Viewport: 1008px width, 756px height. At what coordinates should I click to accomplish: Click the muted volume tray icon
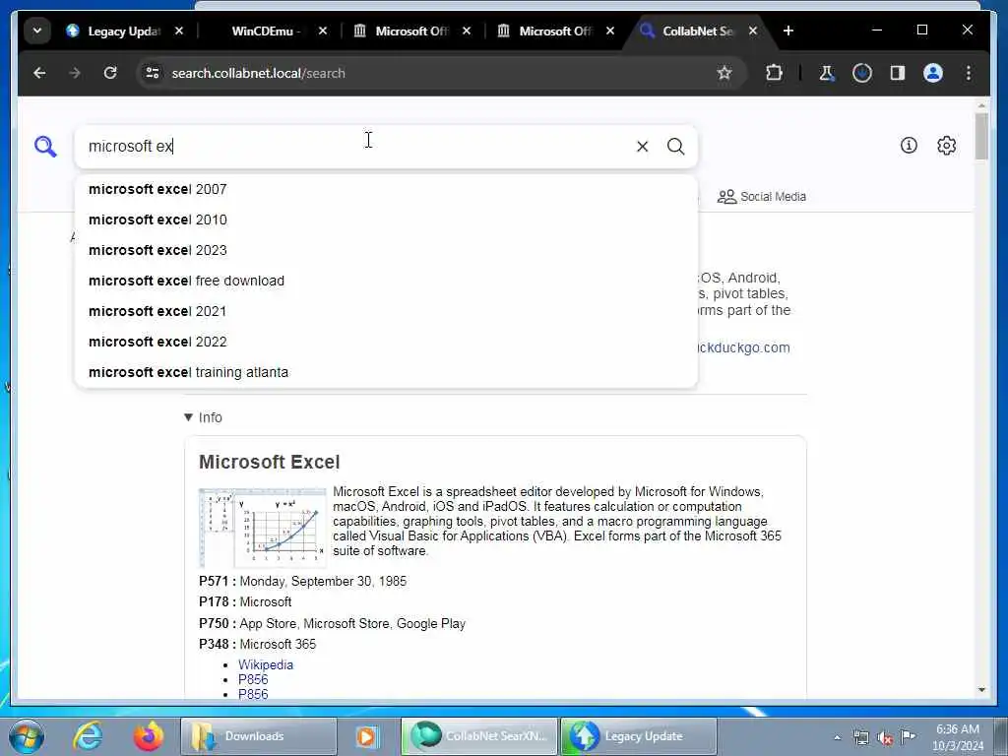coord(885,738)
